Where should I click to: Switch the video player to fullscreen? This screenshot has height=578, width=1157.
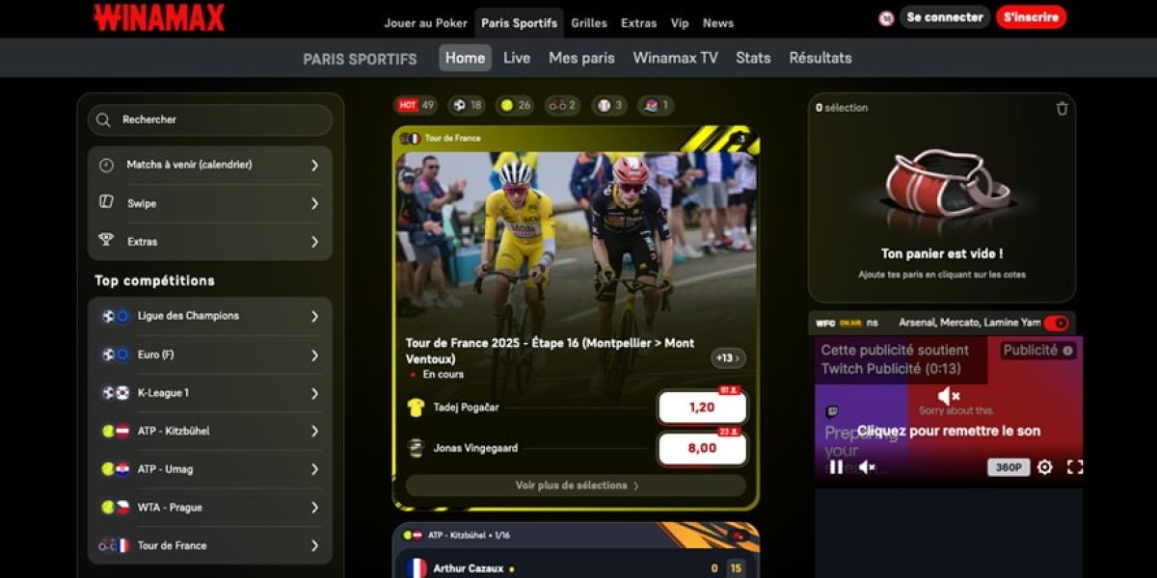click(x=1074, y=467)
